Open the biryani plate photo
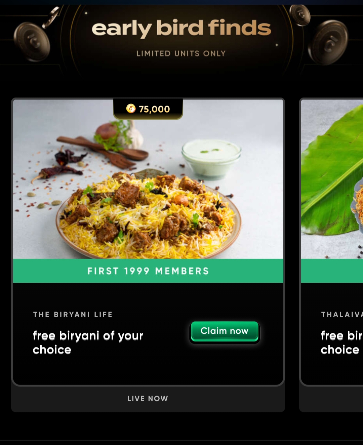This screenshot has width=363, height=445. point(148,179)
